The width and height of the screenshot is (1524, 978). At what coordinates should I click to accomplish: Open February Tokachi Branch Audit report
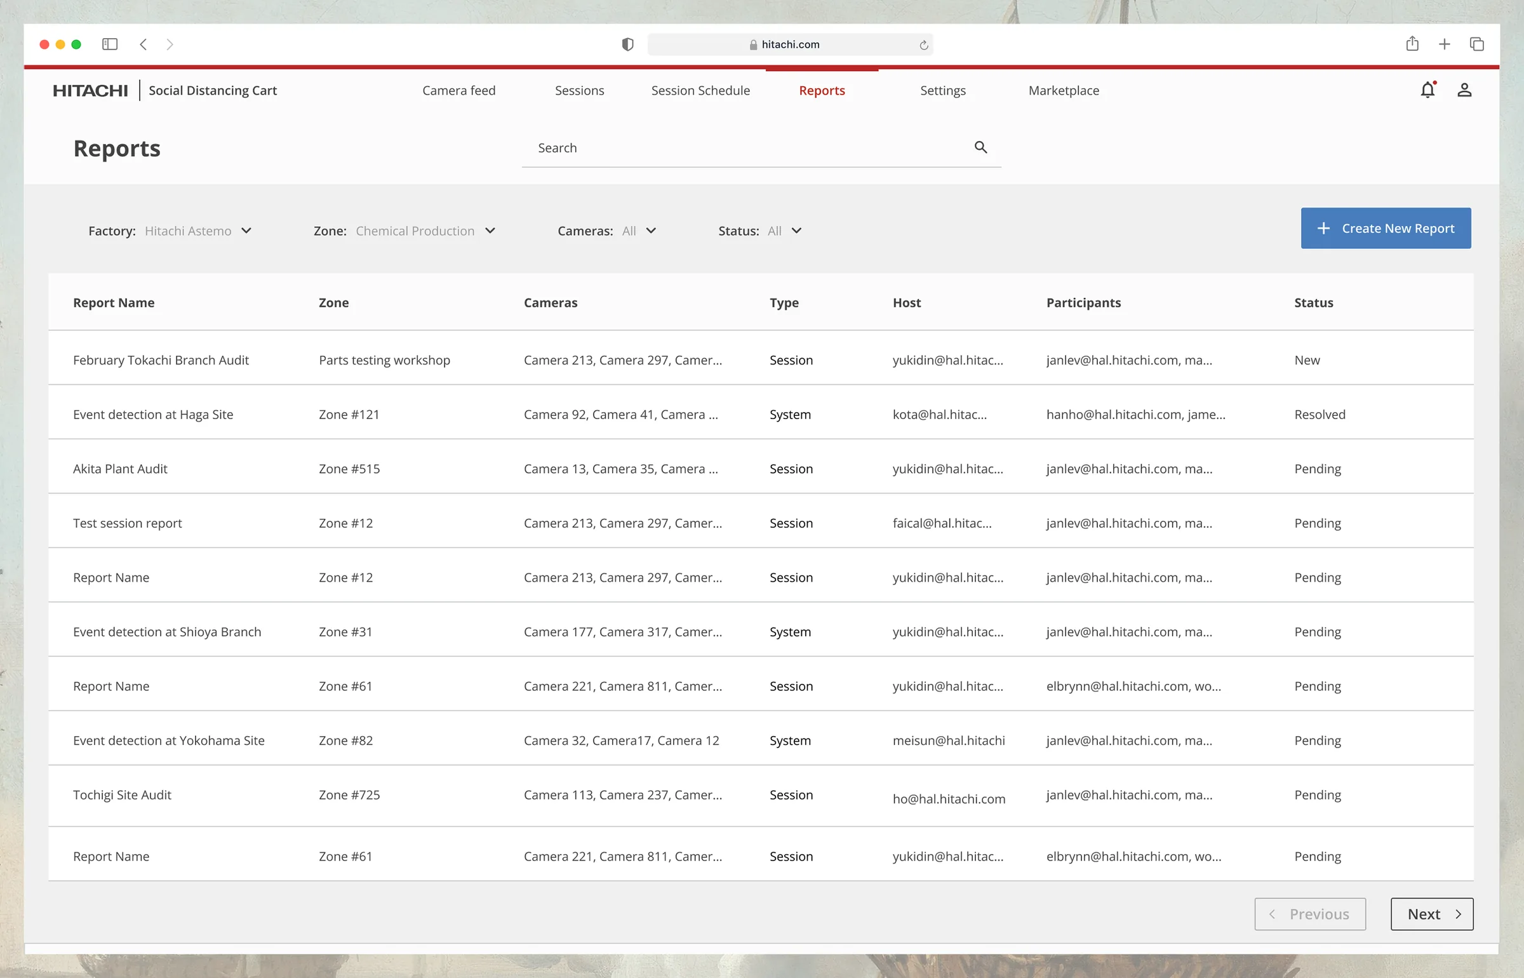coord(161,360)
